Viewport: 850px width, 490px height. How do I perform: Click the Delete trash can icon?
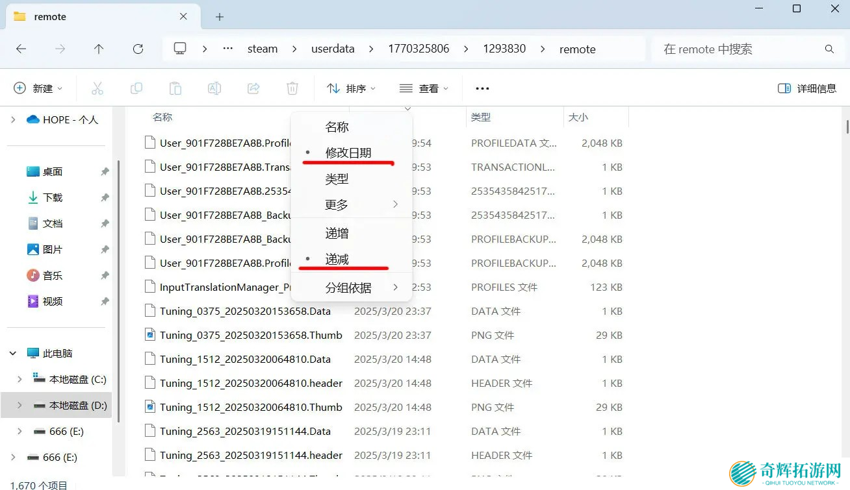292,88
